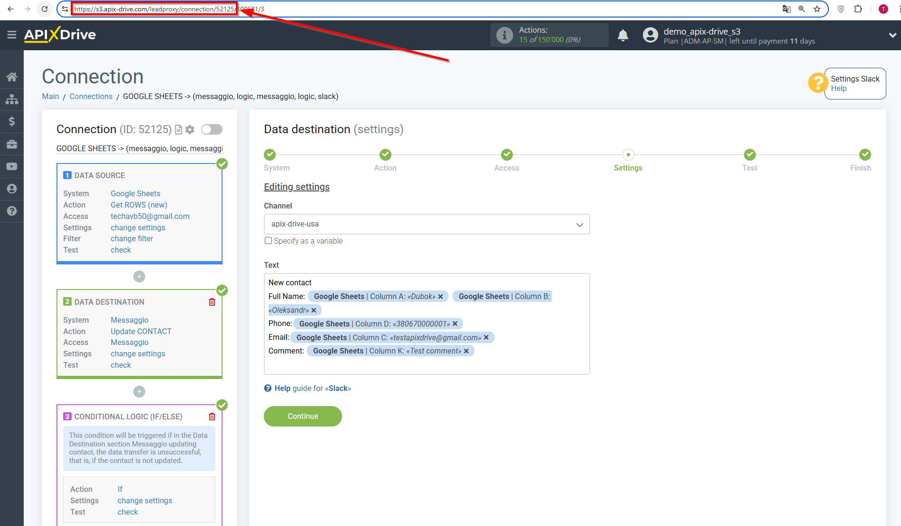Viewport: 901px width, 526px height.
Task: Click the connection copy document icon
Action: (x=179, y=129)
